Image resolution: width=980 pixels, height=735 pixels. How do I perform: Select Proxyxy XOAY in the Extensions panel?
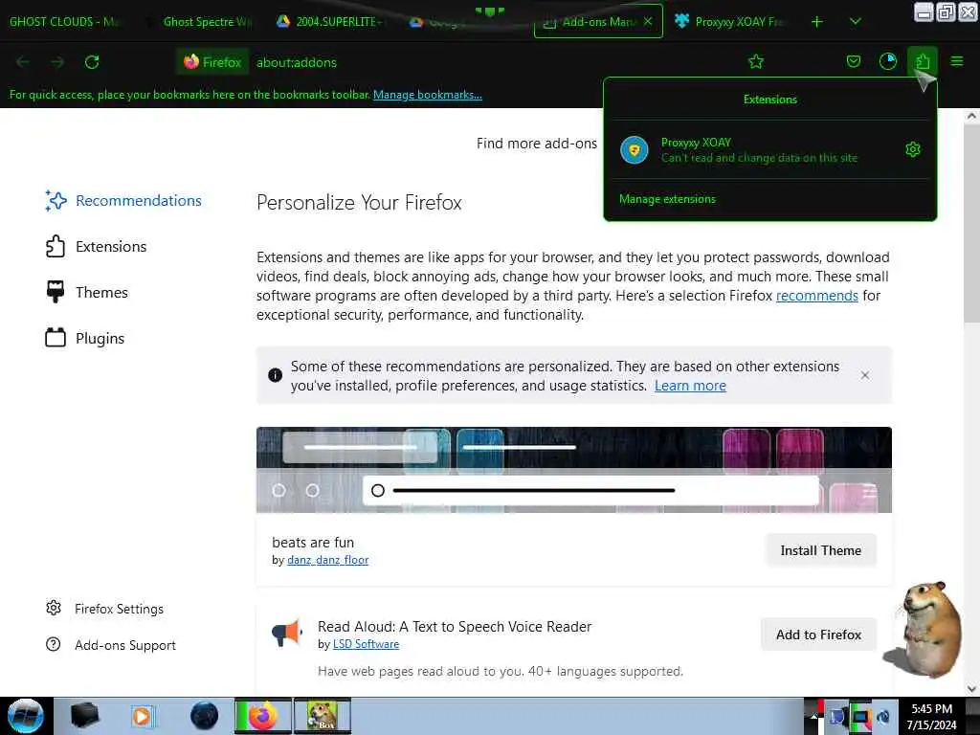758,150
